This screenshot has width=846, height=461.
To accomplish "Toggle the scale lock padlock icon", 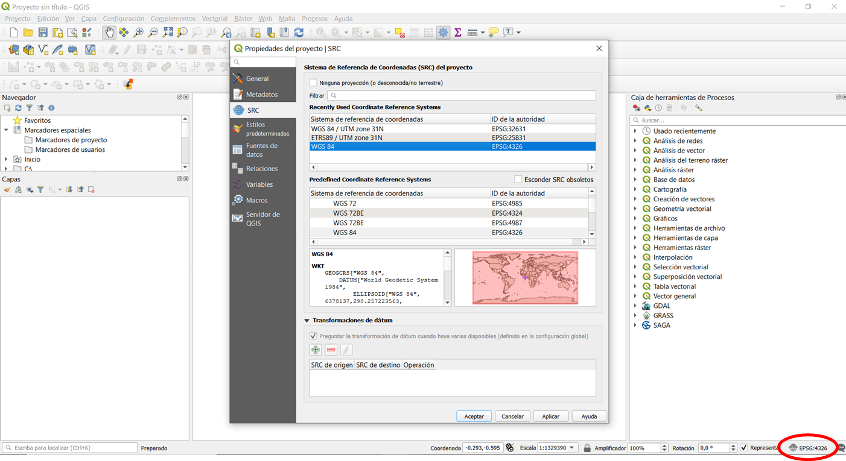I will click(587, 448).
